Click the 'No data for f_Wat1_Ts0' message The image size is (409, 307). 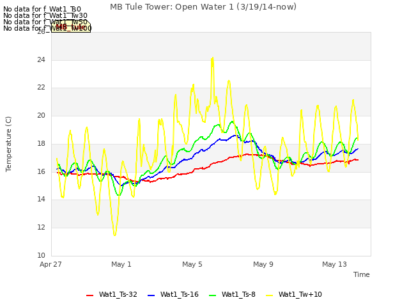pos(42,10)
